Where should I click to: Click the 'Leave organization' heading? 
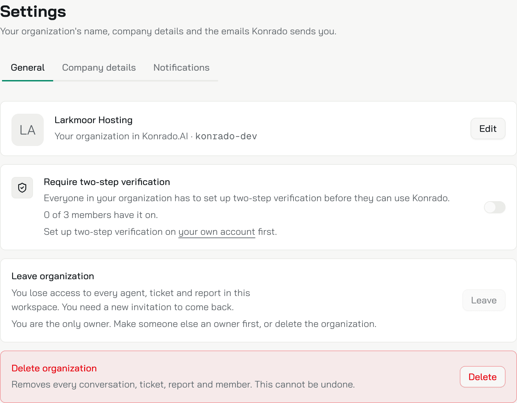(53, 276)
